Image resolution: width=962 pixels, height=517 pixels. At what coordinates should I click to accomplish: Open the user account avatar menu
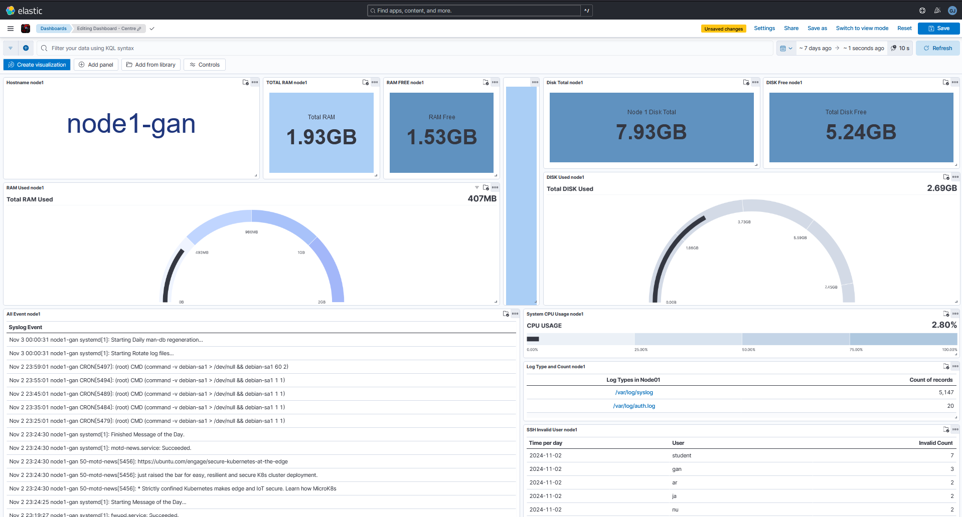pos(952,11)
